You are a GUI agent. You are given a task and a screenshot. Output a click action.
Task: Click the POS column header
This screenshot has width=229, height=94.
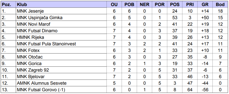click(175, 5)
